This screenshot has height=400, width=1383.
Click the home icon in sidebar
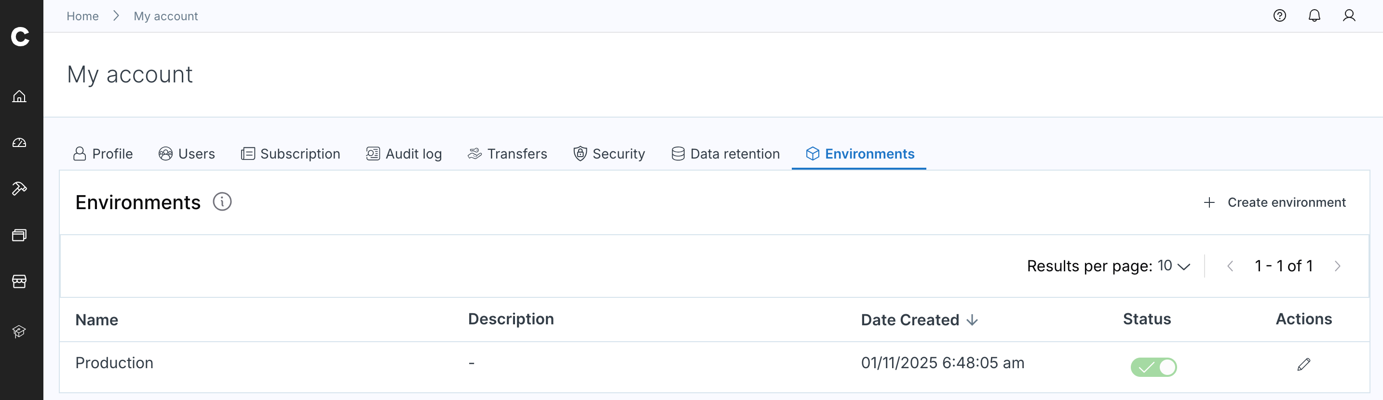click(19, 96)
